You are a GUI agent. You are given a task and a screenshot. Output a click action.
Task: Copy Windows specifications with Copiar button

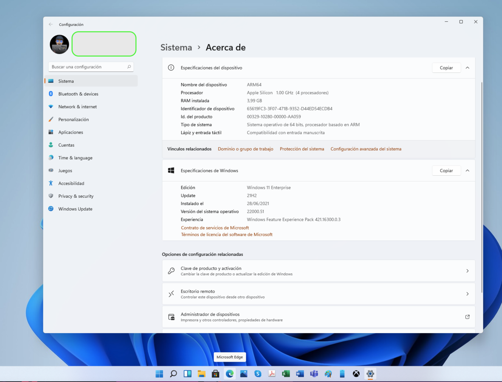click(x=446, y=171)
